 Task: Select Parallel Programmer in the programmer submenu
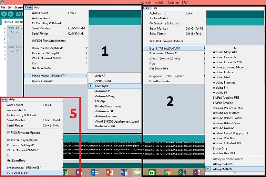coord(108,106)
